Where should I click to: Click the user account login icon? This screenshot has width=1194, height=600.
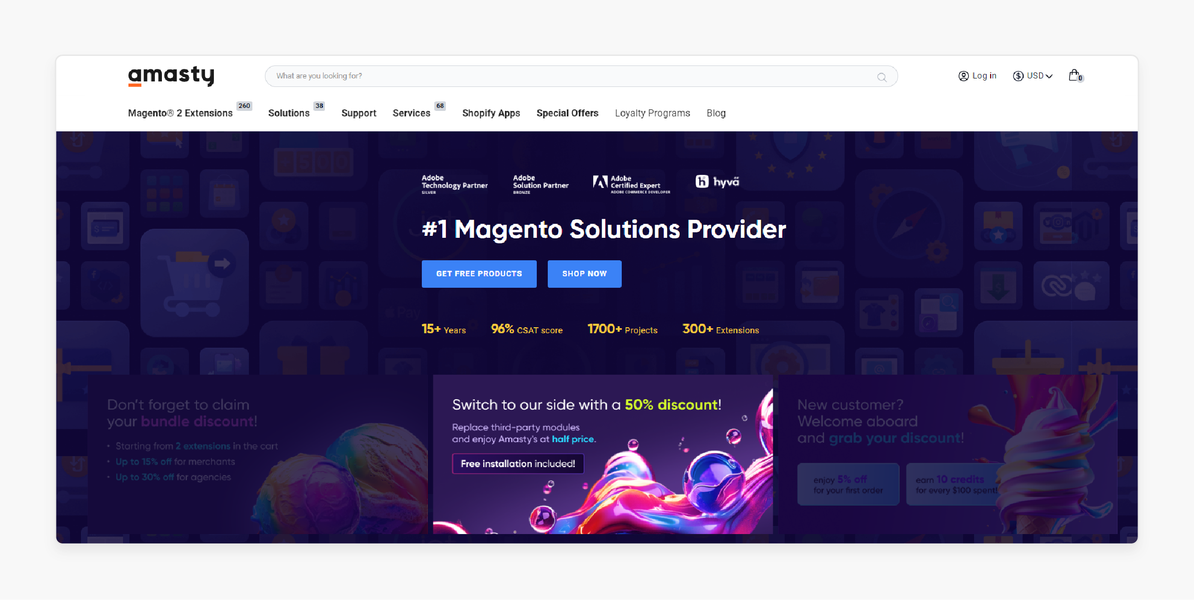coord(963,75)
